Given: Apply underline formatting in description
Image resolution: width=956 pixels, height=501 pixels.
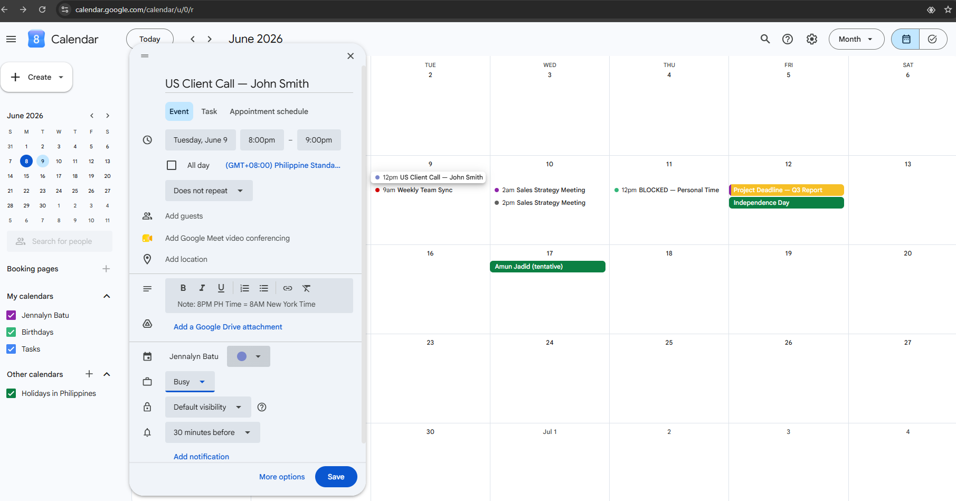Looking at the screenshot, I should tap(221, 288).
